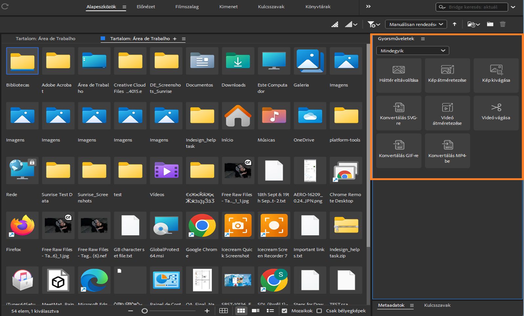Click the trash delete icon
The width and height of the screenshot is (524, 316).
(503, 24)
